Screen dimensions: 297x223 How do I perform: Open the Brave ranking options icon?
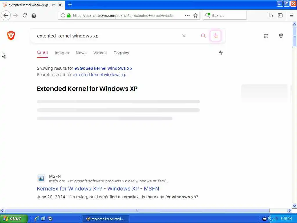coord(266,36)
